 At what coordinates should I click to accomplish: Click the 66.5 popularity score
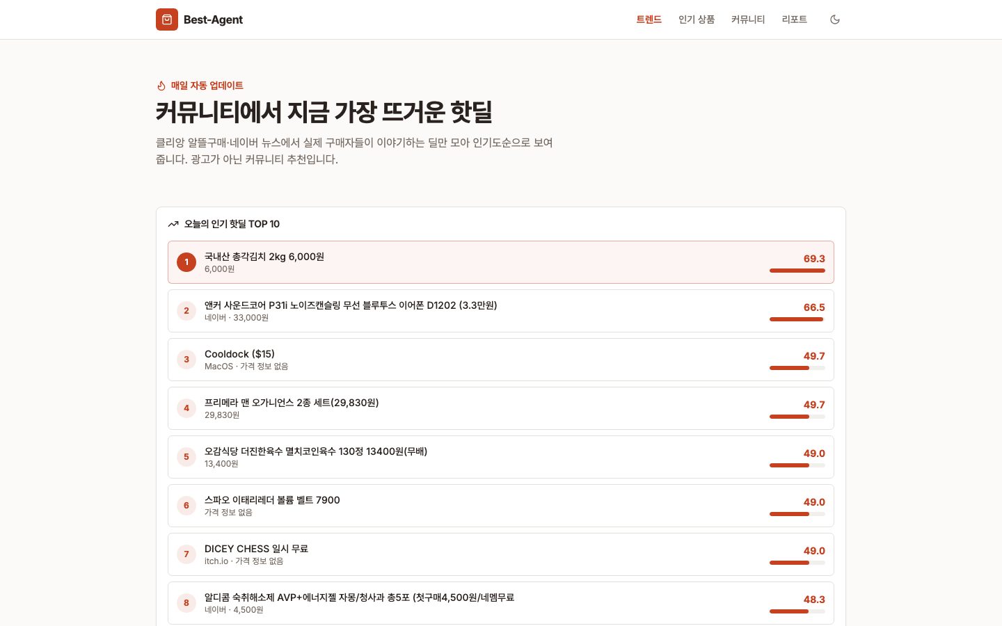pos(814,307)
